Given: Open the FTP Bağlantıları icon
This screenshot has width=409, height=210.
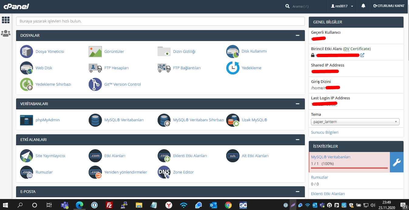Looking at the screenshot, I should (x=164, y=68).
